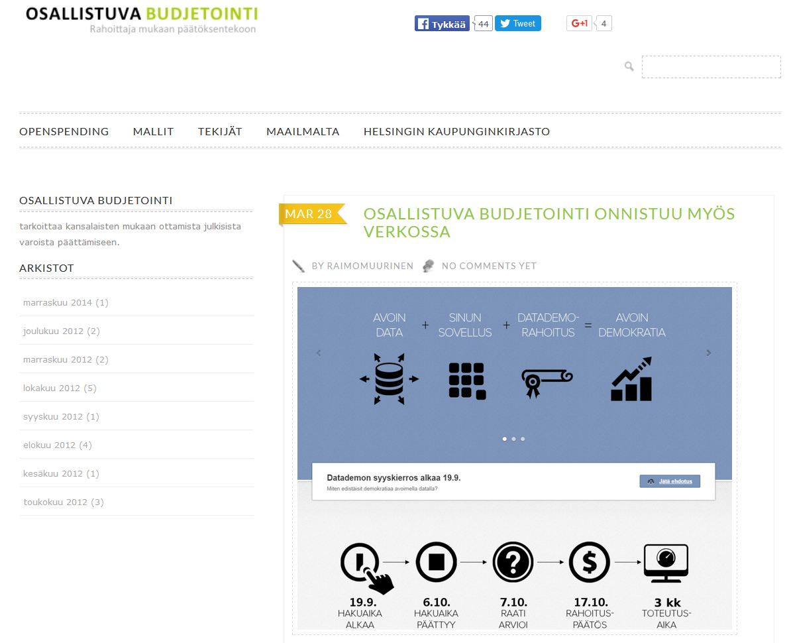Open the joulukuu 2012 archive
Screen dimensions: 789x643
[x=62, y=331]
